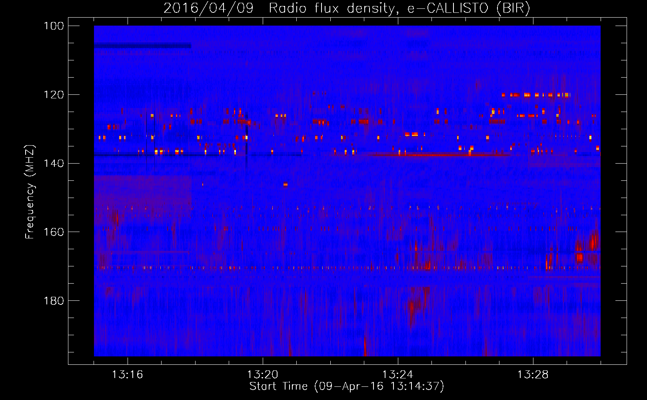Click the frequency tick label "100"

(x=54, y=26)
